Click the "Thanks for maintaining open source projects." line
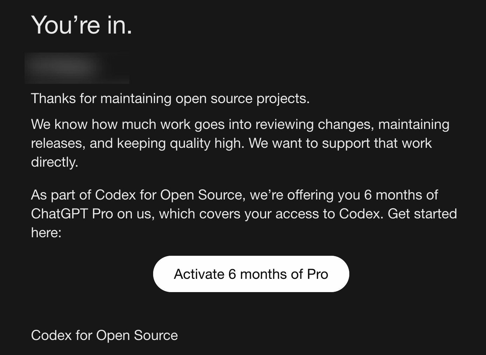 (170, 99)
